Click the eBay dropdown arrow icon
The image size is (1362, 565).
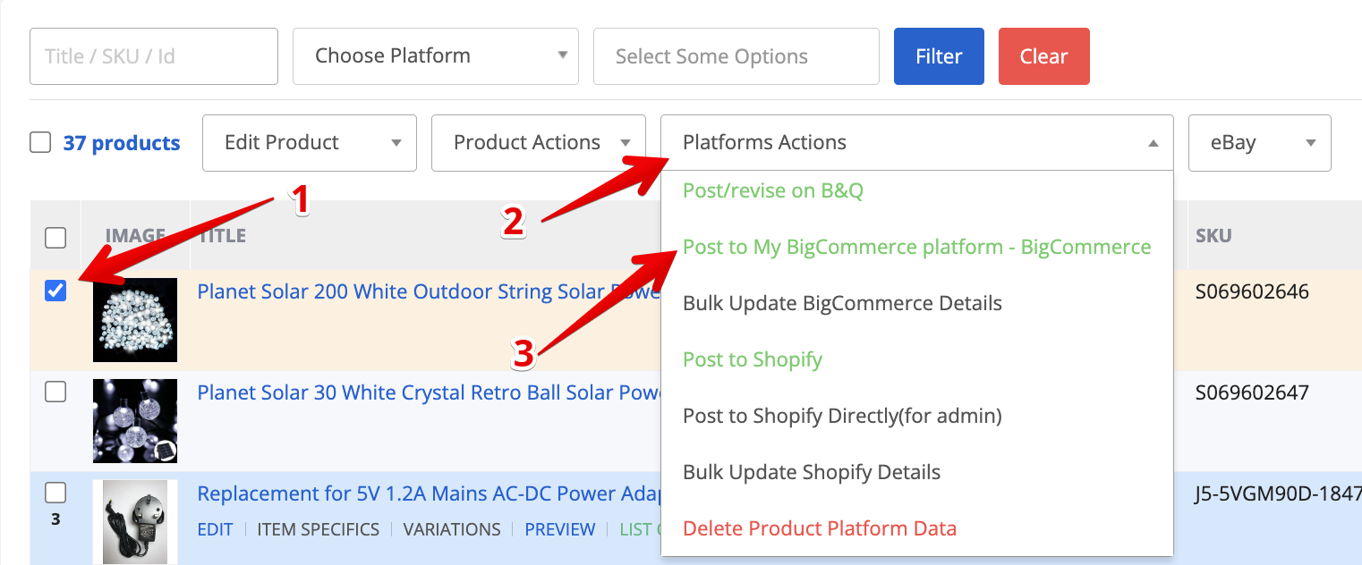1311,143
